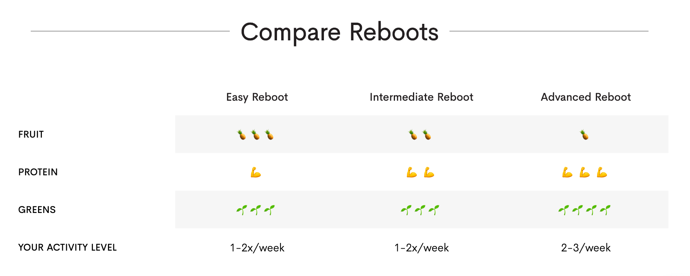
Task: Click the first pineapple under Easy Reboot
Action: 241,135
